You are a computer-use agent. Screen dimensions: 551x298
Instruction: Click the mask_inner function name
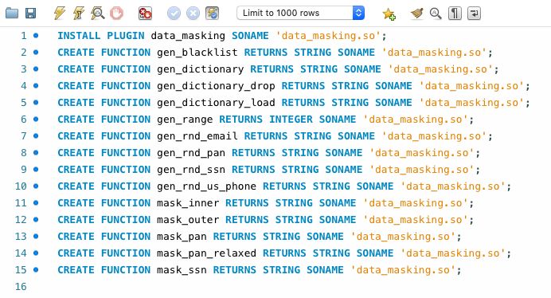pos(188,203)
